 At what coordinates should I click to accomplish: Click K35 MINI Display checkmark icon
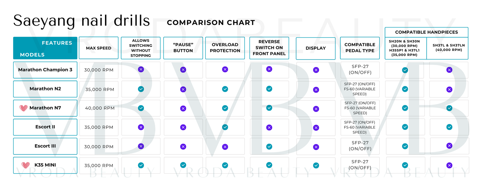[x=316, y=165]
